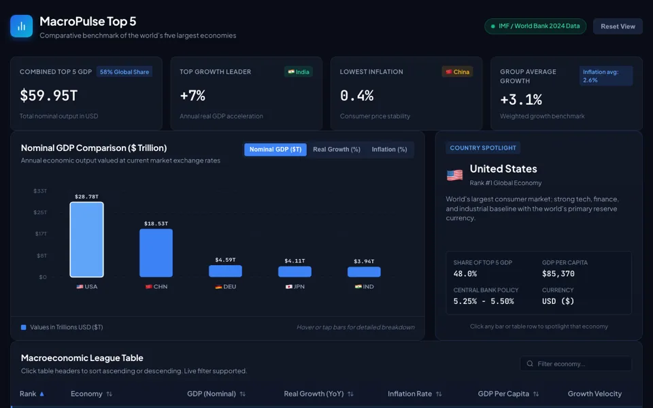The image size is (653, 408).
Task: Click the $4.11T label above the JPN bar
Action: 295,261
